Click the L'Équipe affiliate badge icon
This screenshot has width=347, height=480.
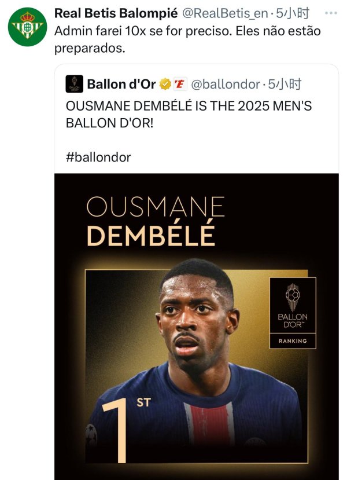pos(180,84)
